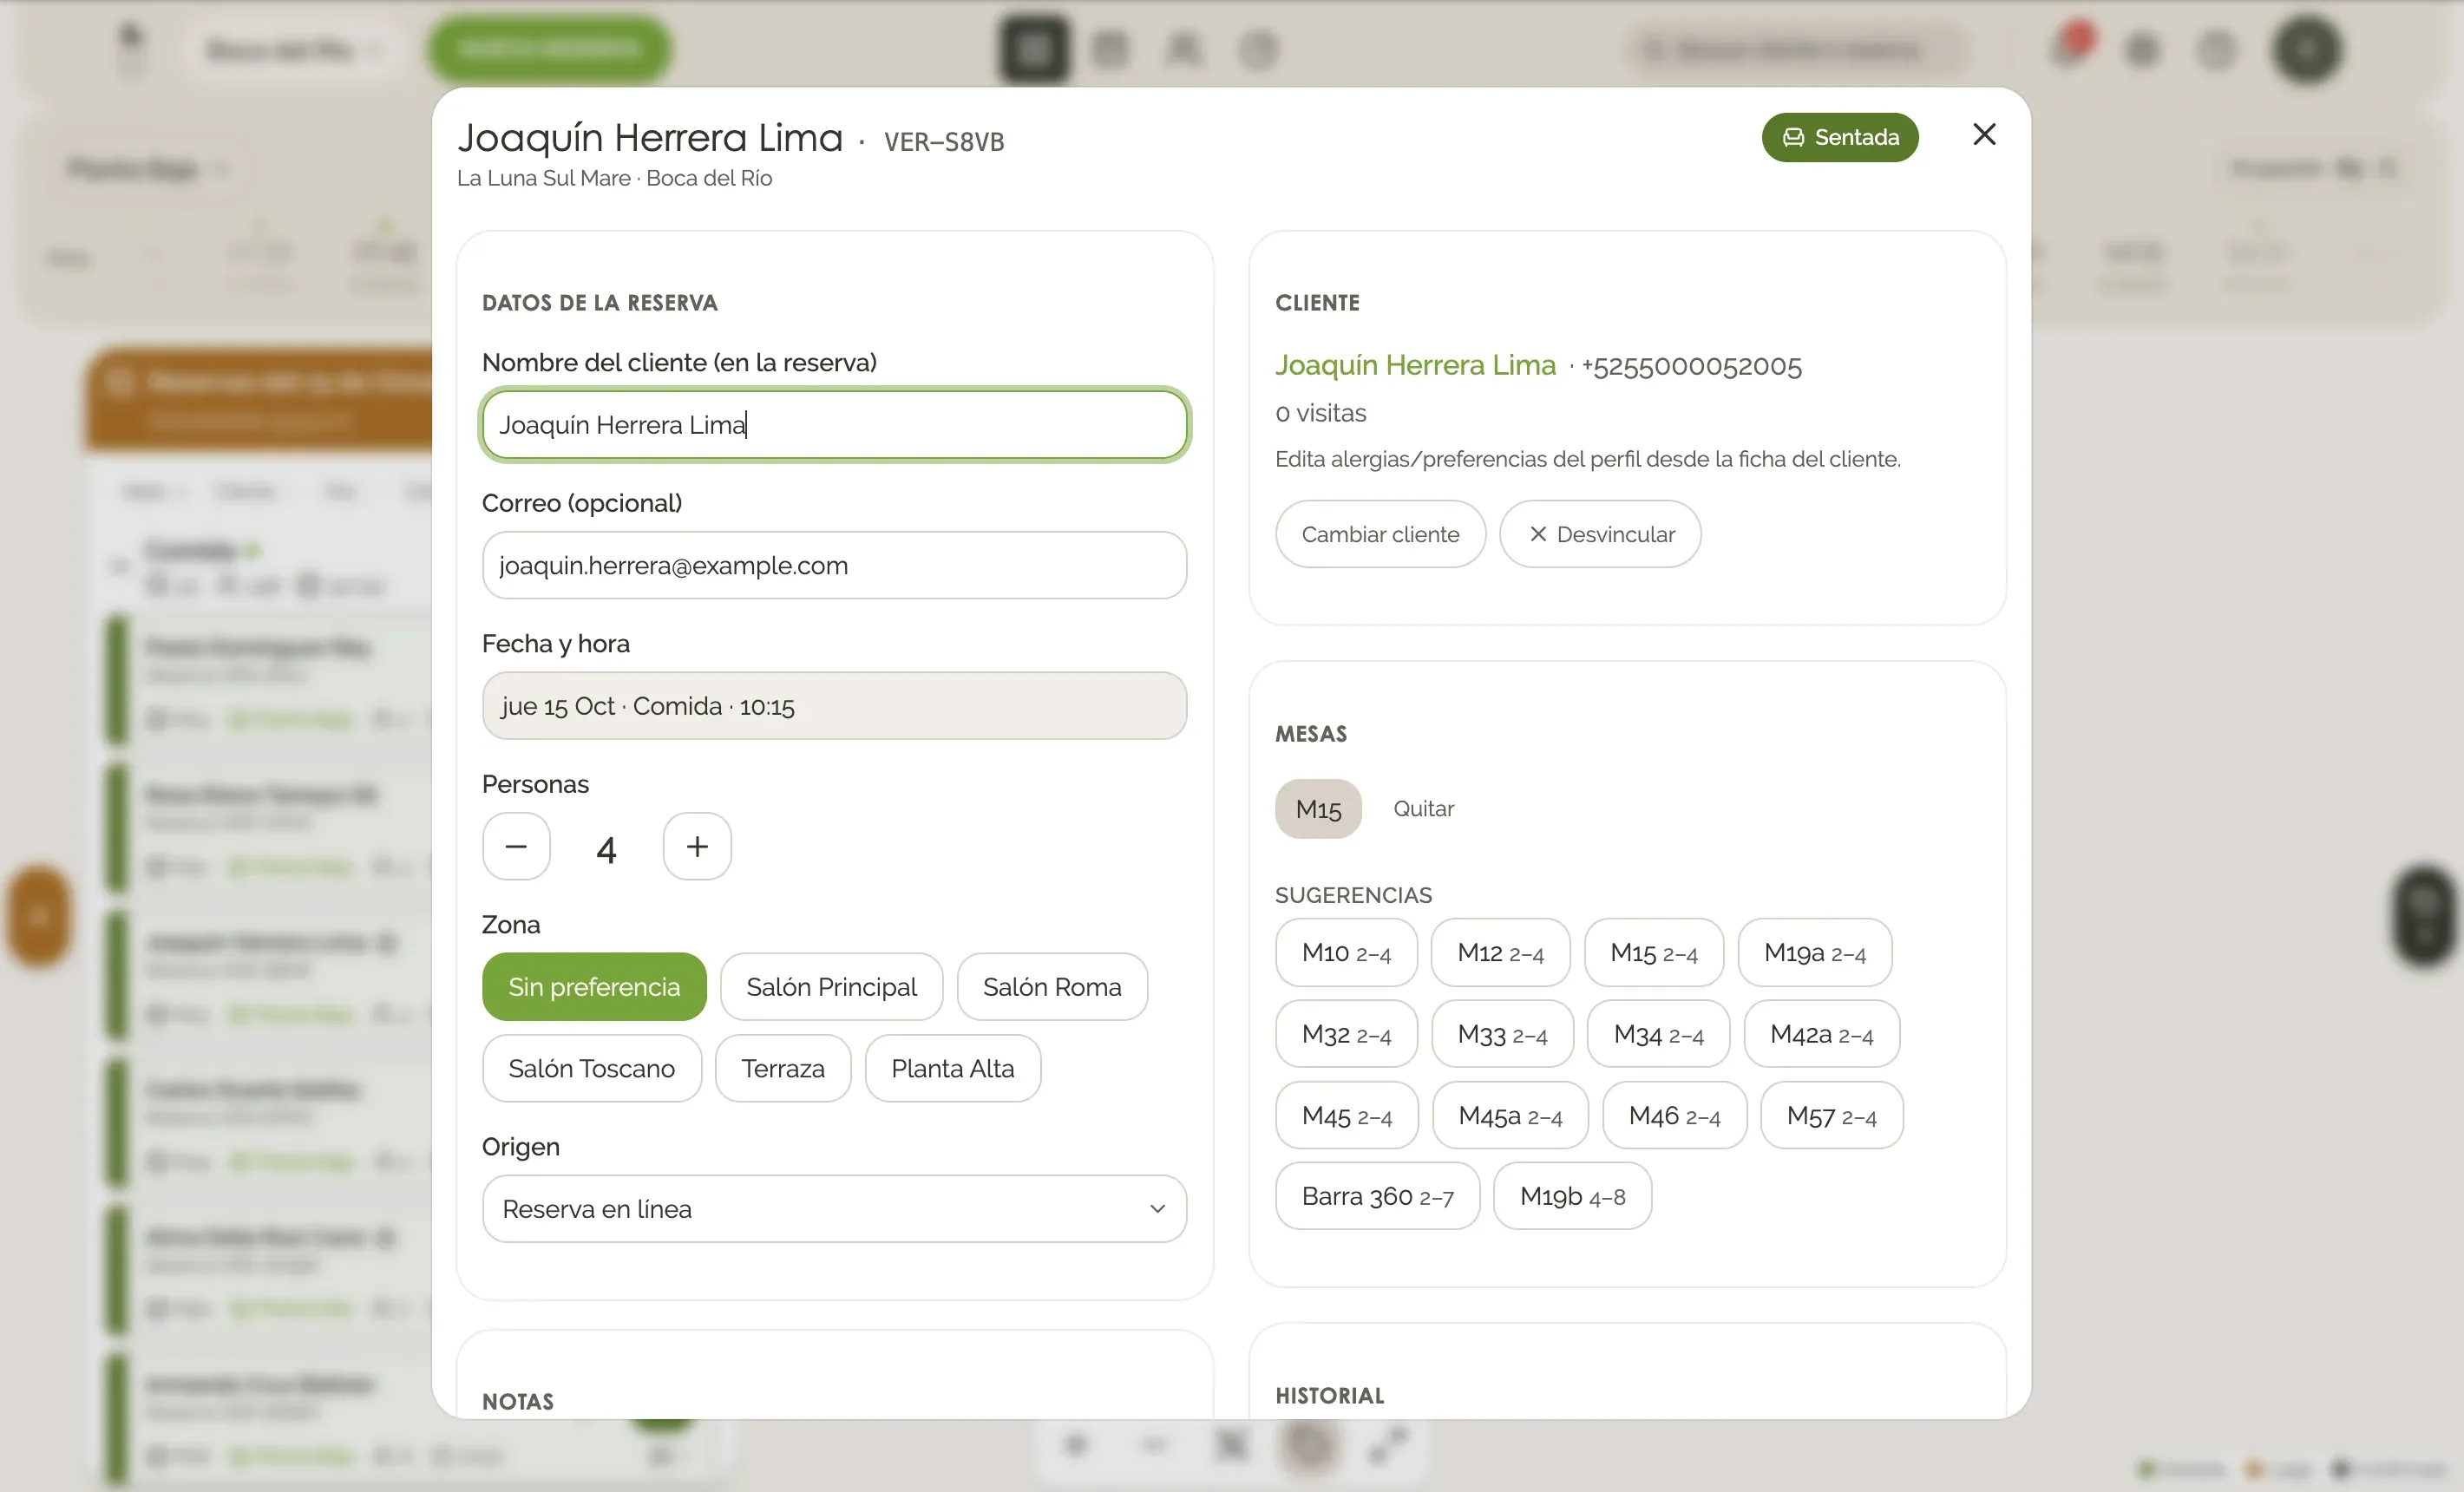Select Salón Toscano zone
Screen dimensions: 2464x1492
592,1068
